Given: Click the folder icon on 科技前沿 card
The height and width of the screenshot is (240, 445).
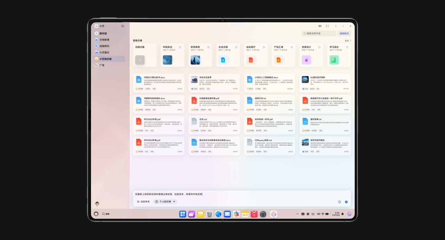Looking at the screenshot, I should click(180, 47).
